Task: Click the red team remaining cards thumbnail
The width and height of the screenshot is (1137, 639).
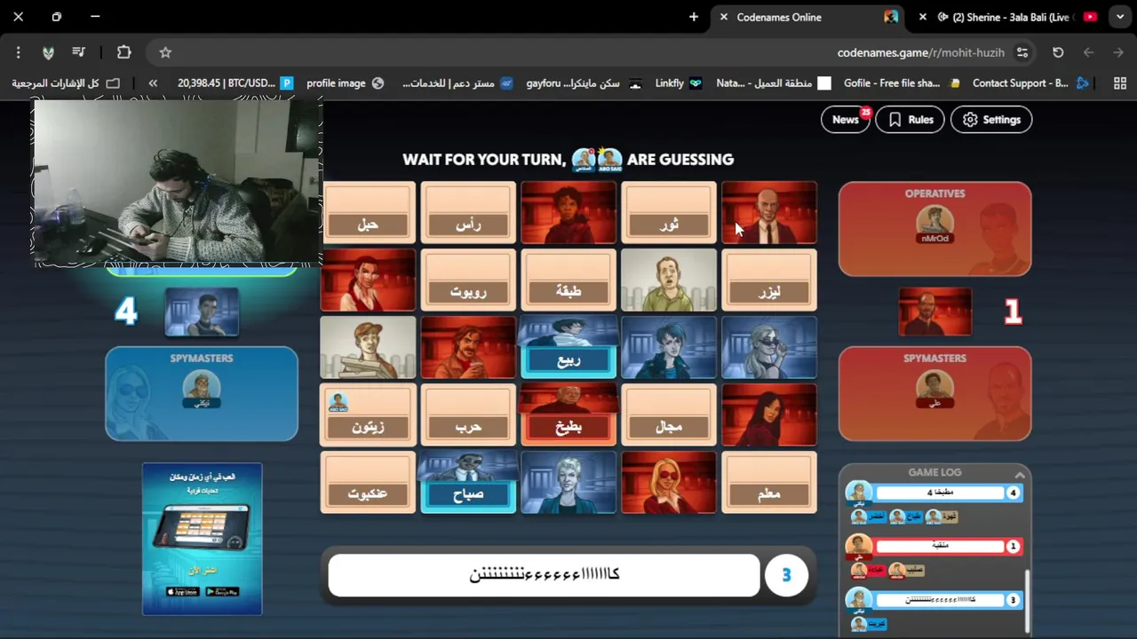Action: click(934, 312)
